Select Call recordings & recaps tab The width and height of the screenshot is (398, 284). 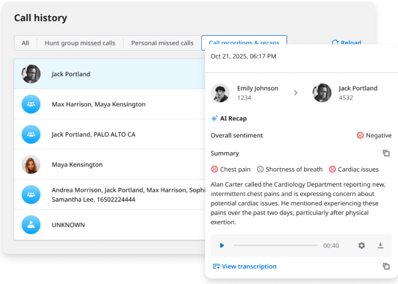244,43
